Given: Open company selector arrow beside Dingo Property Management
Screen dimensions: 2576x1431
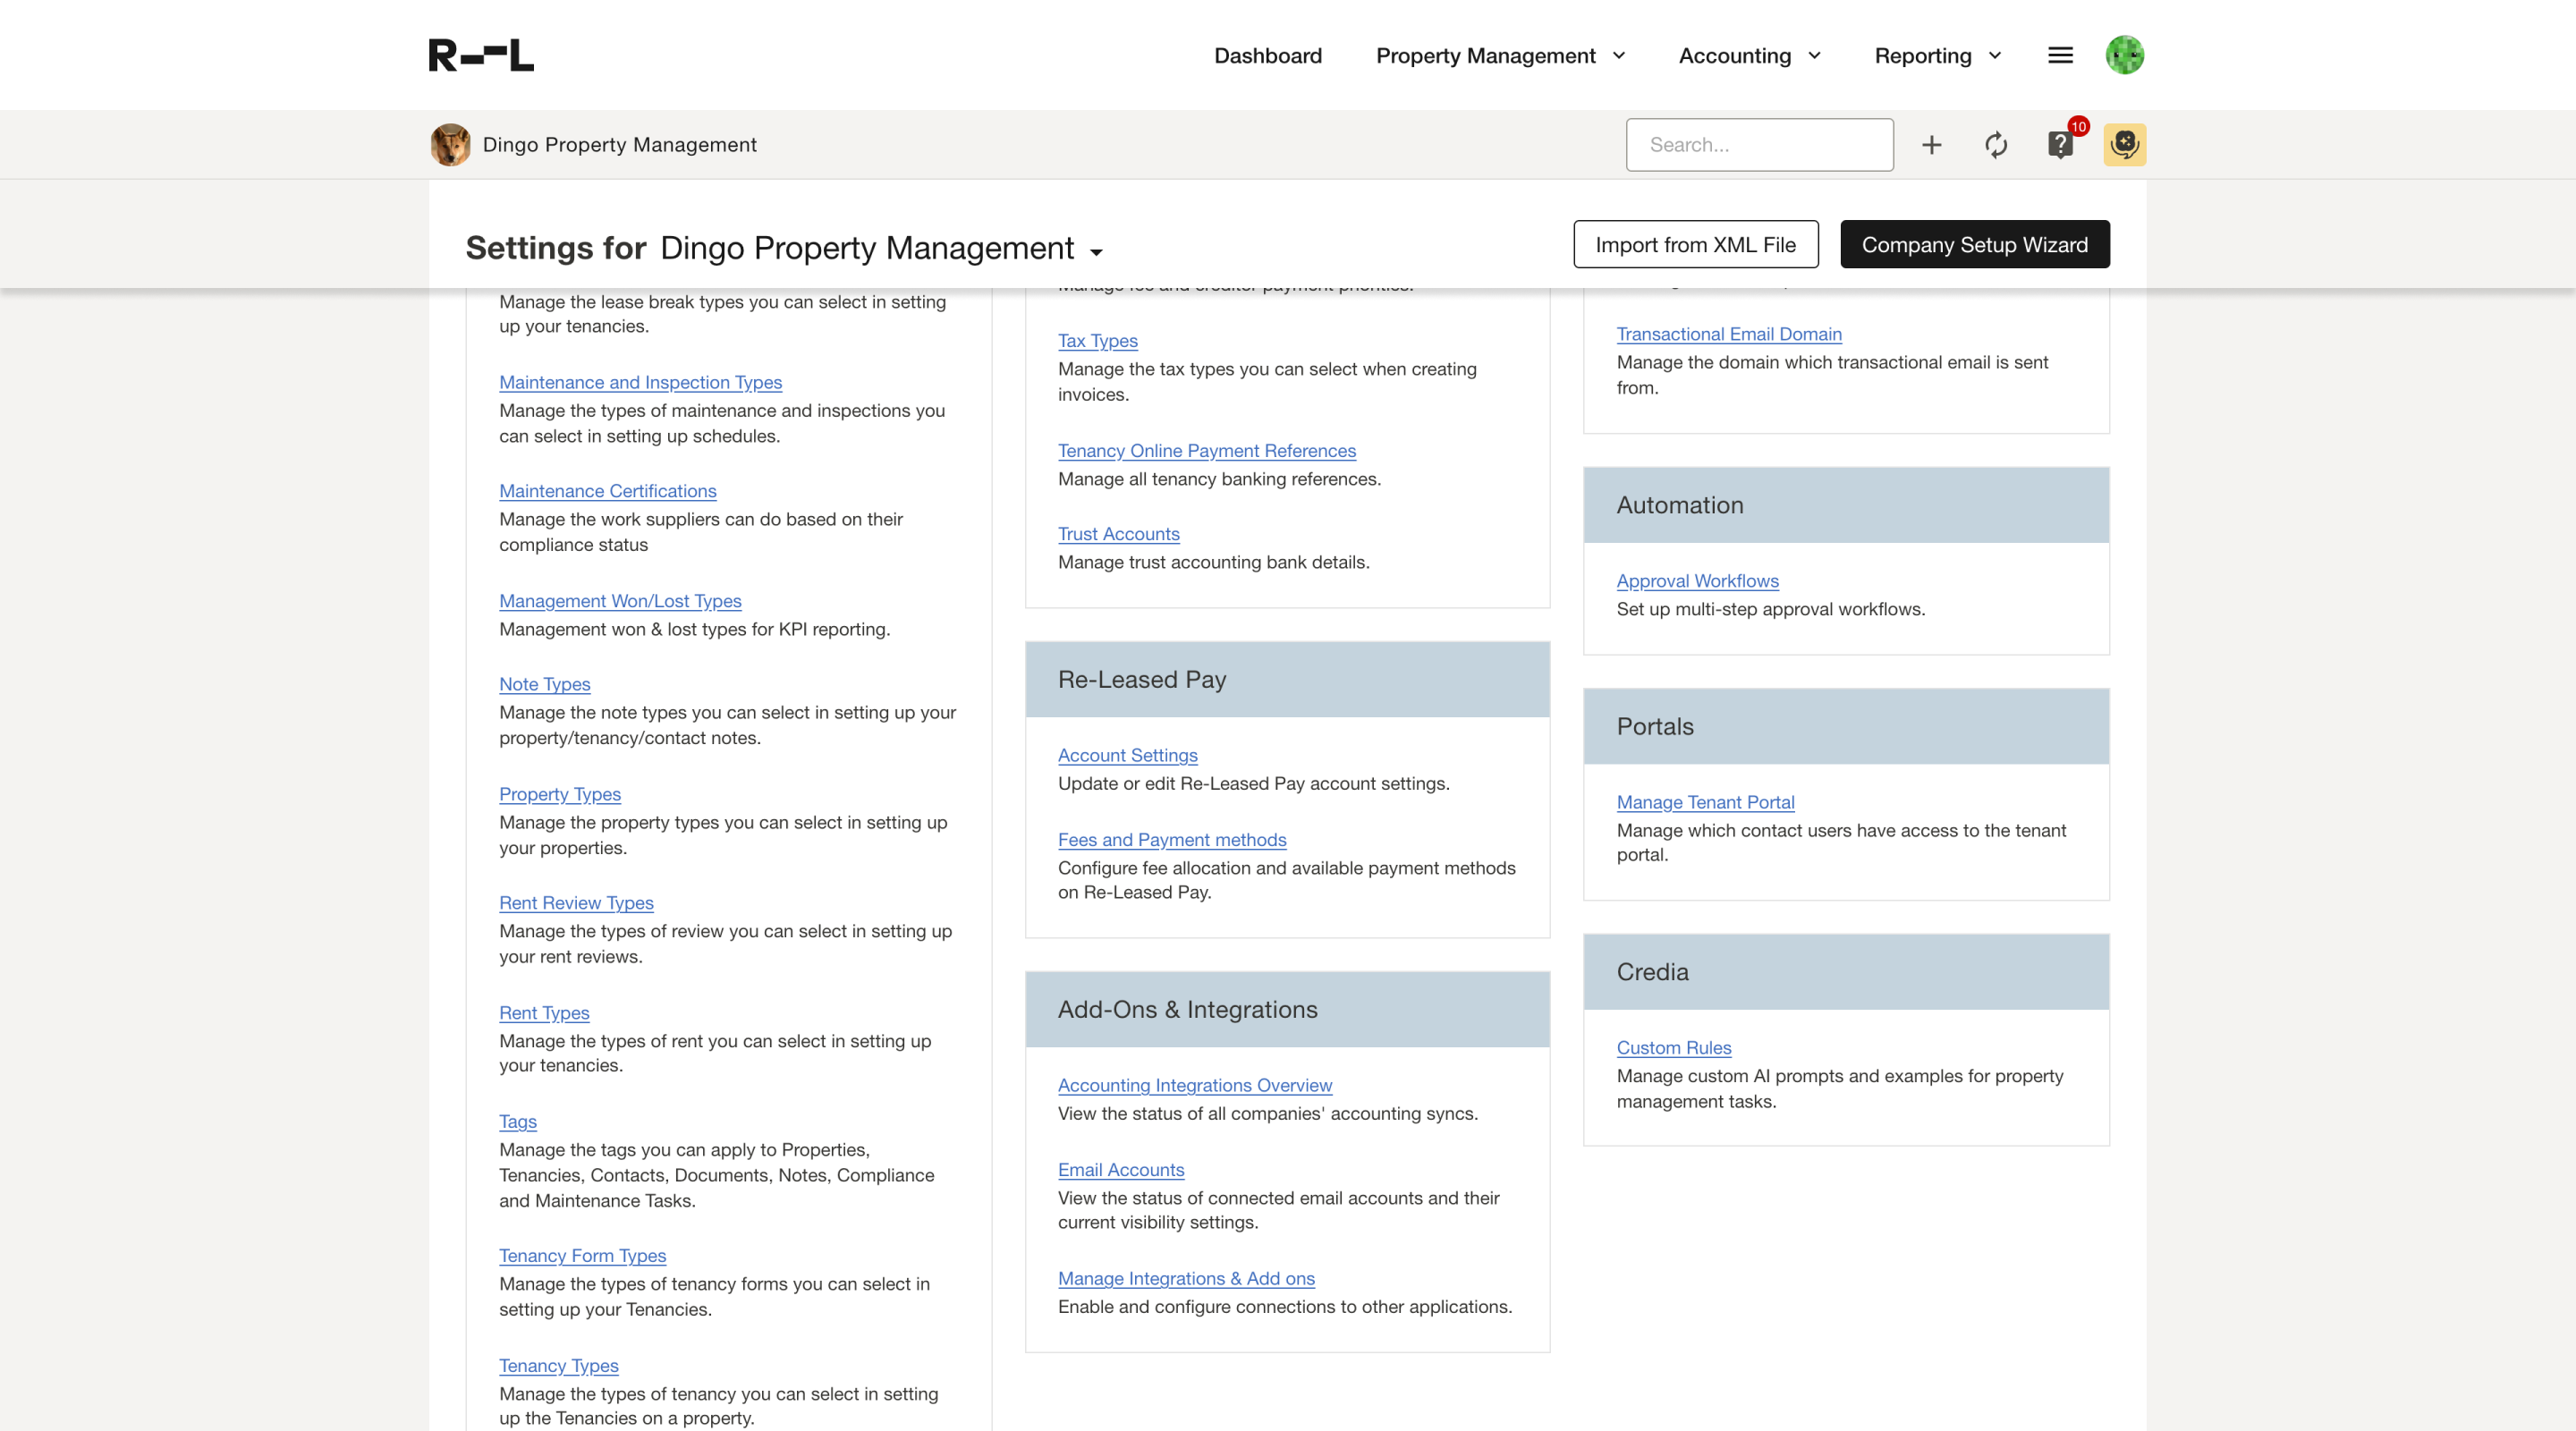Looking at the screenshot, I should click(x=1096, y=252).
